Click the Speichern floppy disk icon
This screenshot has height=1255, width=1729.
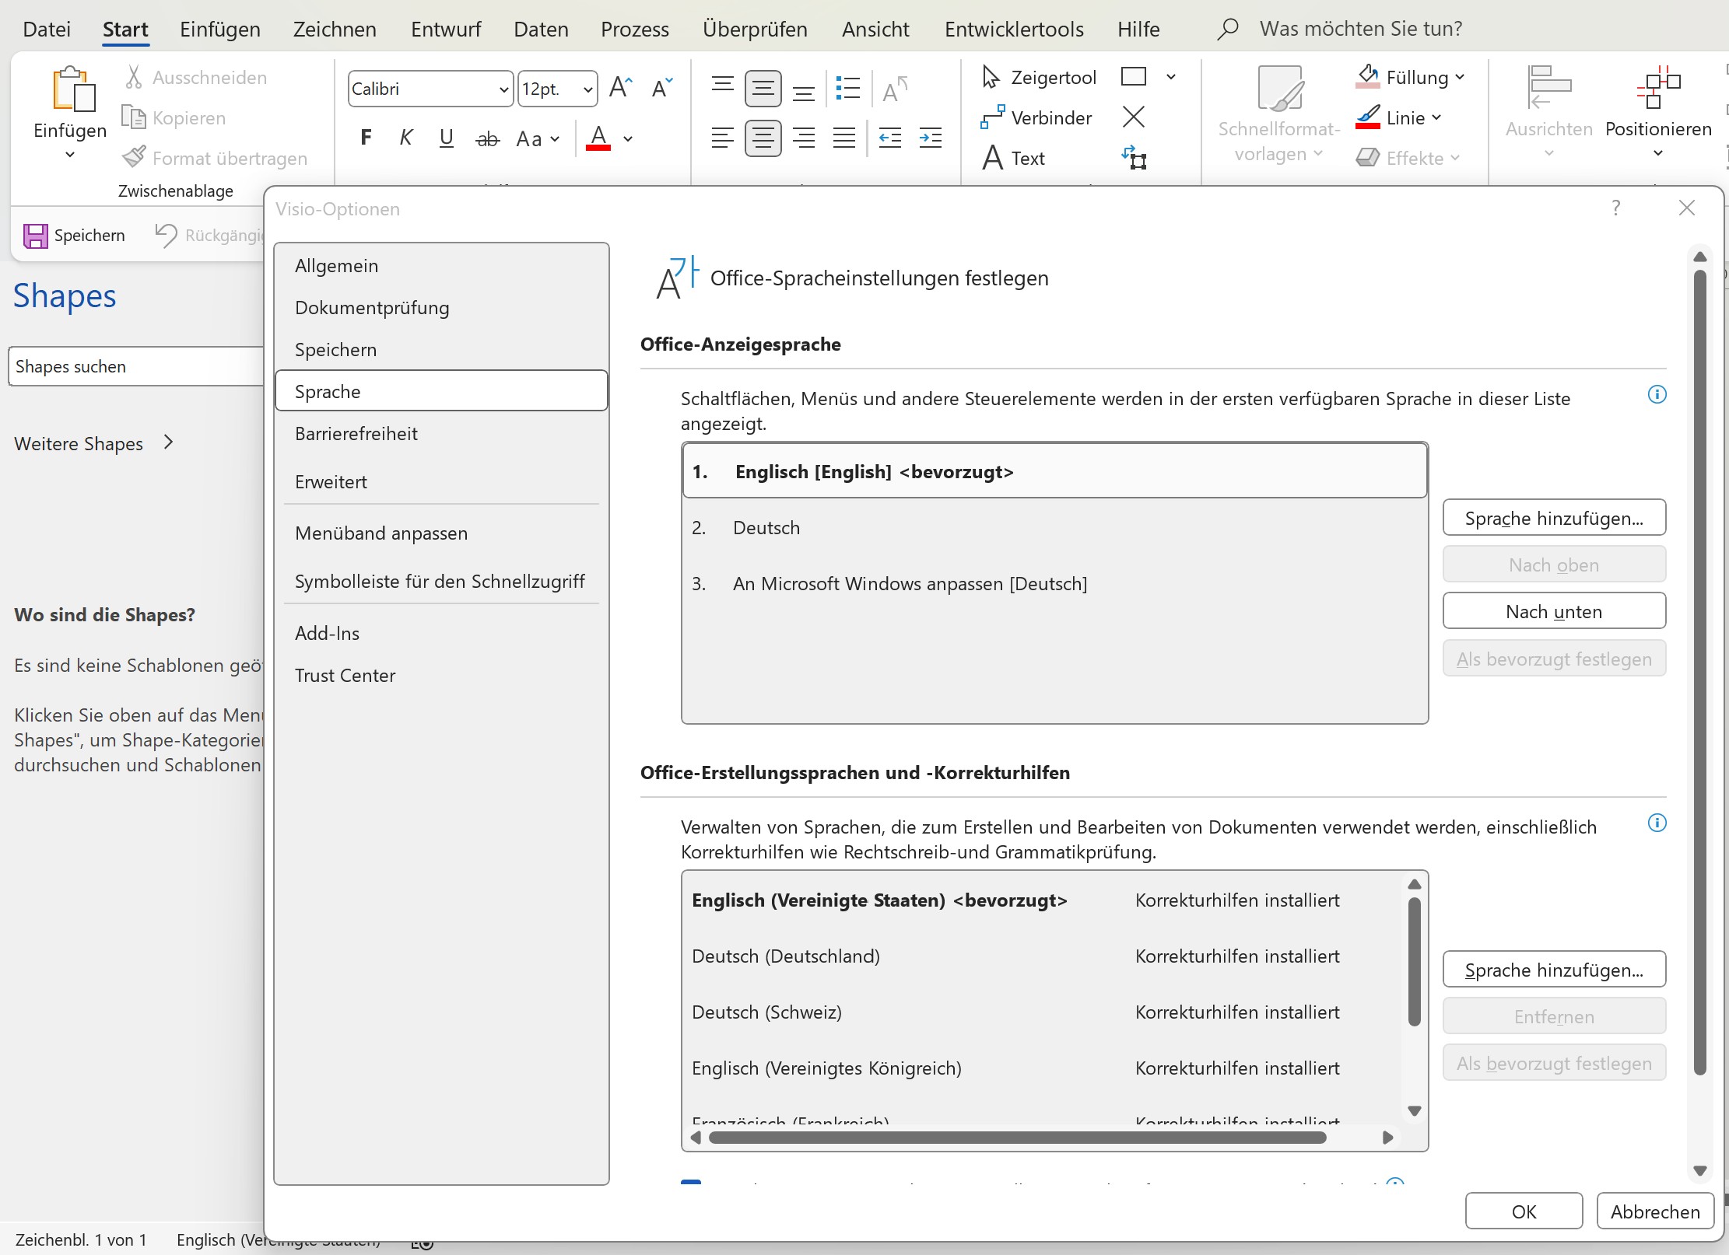click(35, 236)
